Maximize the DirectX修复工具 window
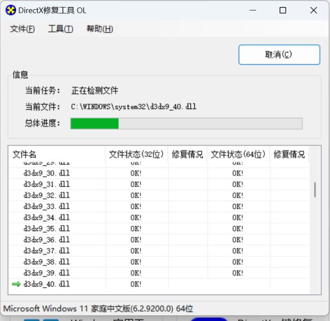The height and width of the screenshot is (321, 330). tap(282, 10)
